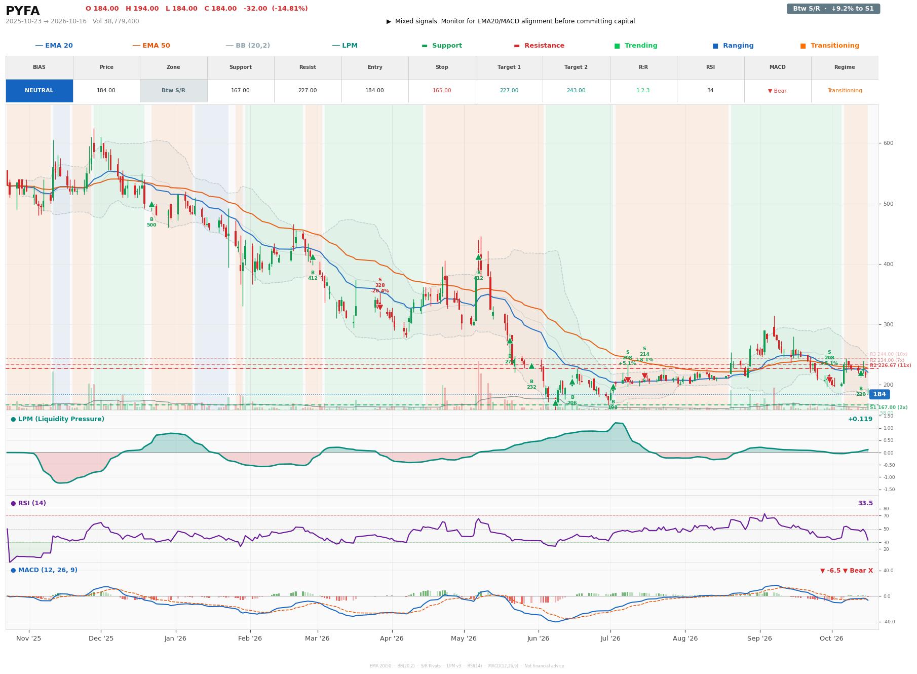Screen dimensions: 917x674
Task: Click the Oct '26 axis label
Action: point(831,639)
